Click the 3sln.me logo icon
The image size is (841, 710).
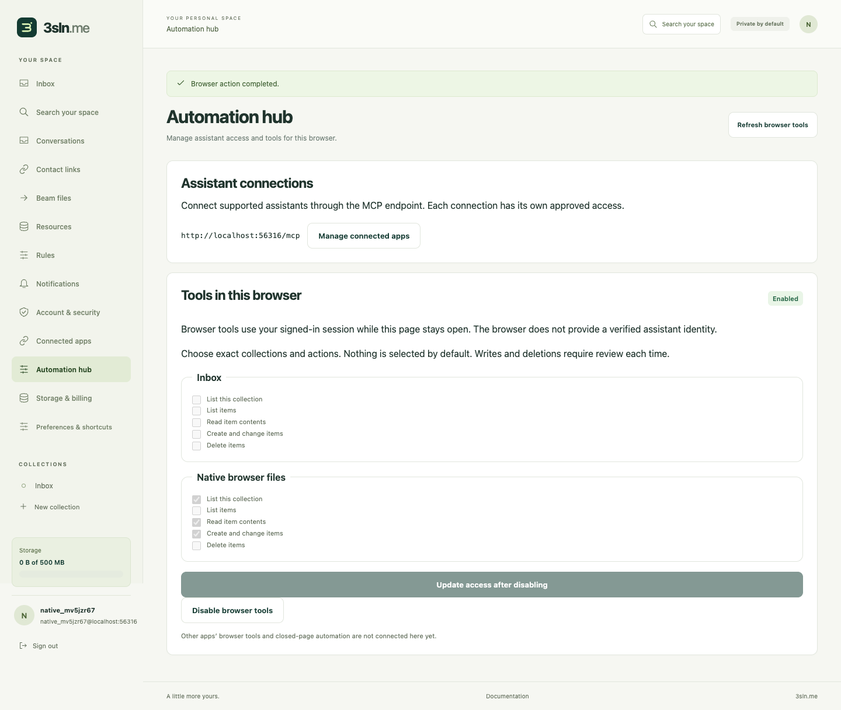pos(27,27)
